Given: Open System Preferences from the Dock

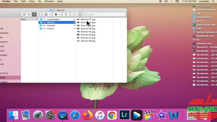Looking at the screenshot, I should [51, 115].
